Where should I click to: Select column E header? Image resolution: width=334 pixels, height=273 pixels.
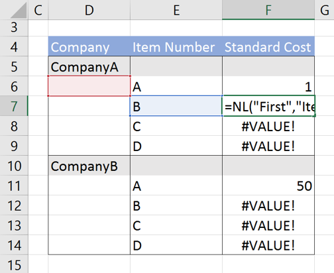click(x=176, y=10)
